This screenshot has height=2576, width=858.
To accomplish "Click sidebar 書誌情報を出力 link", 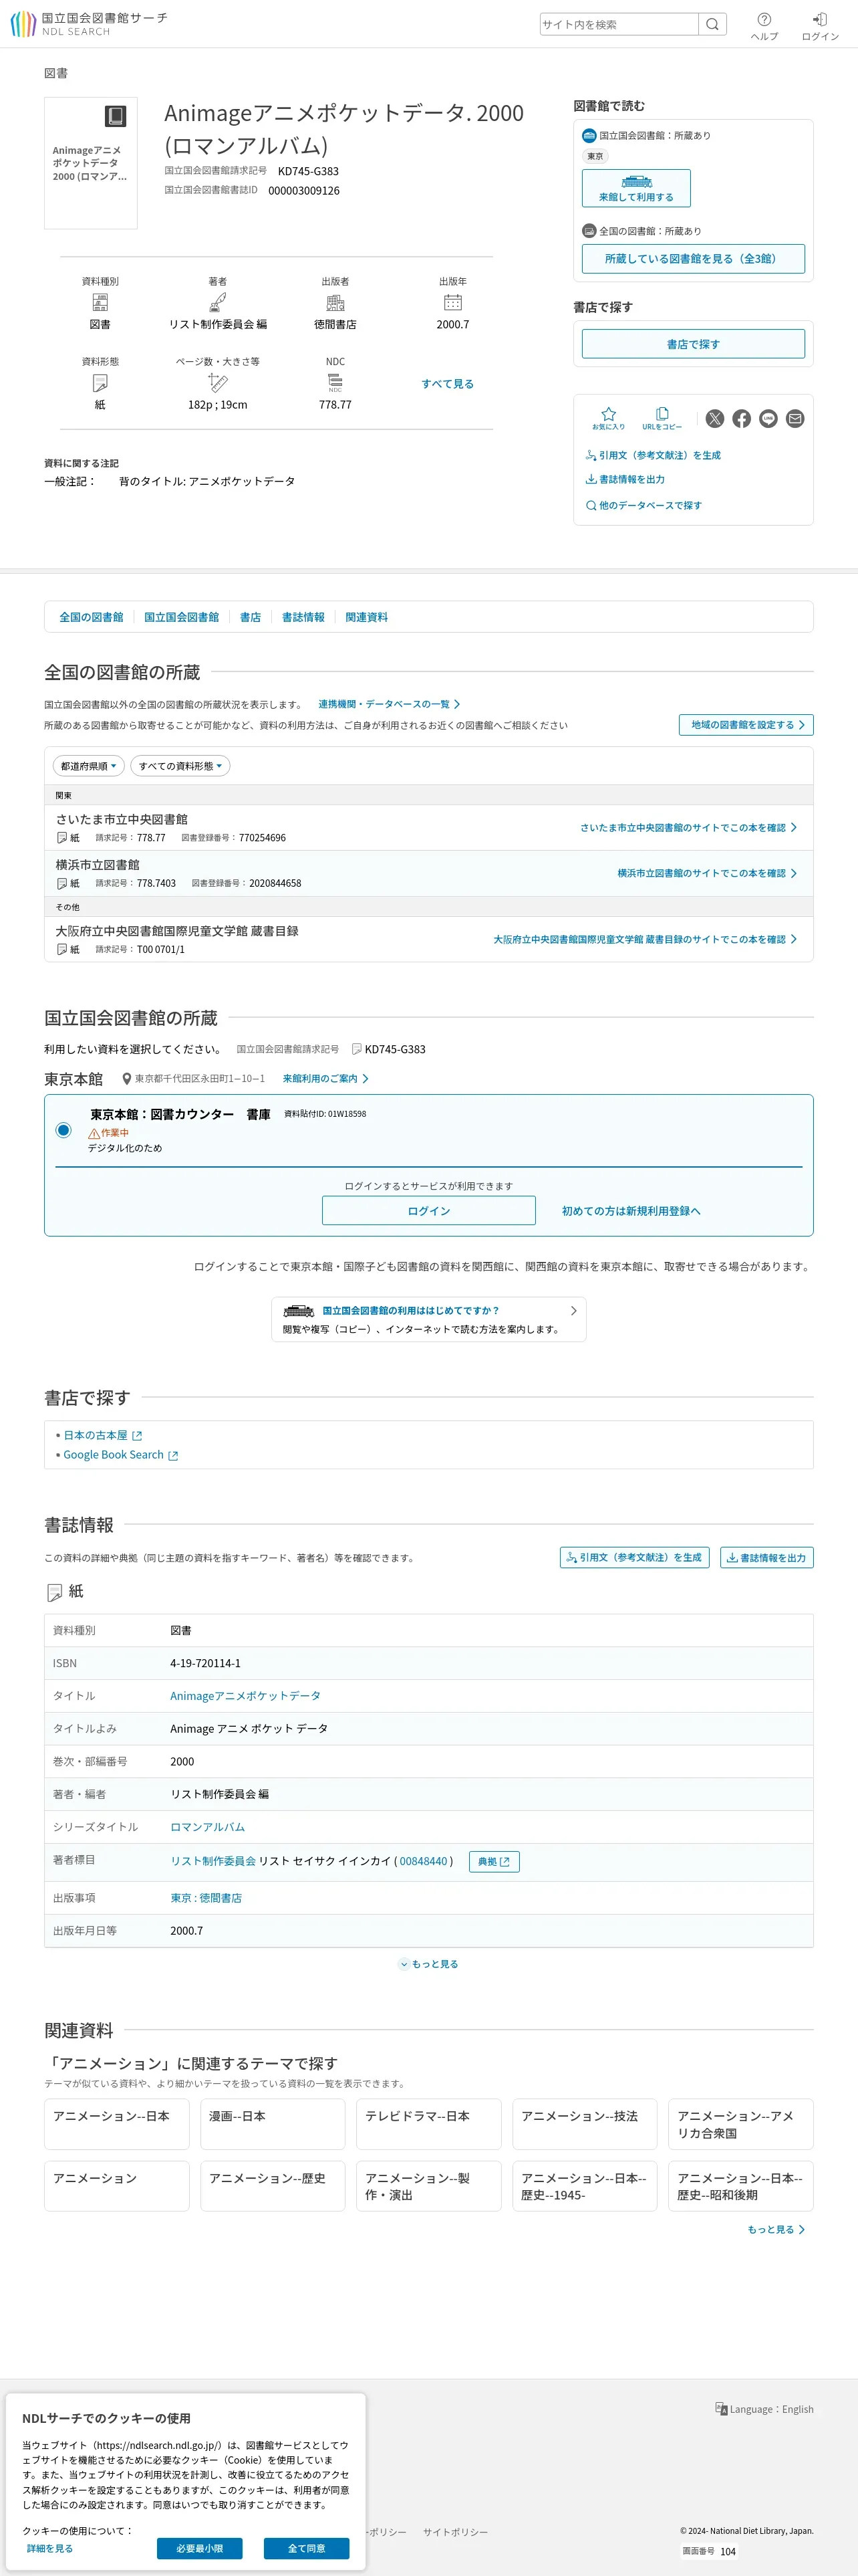I will 625,479.
